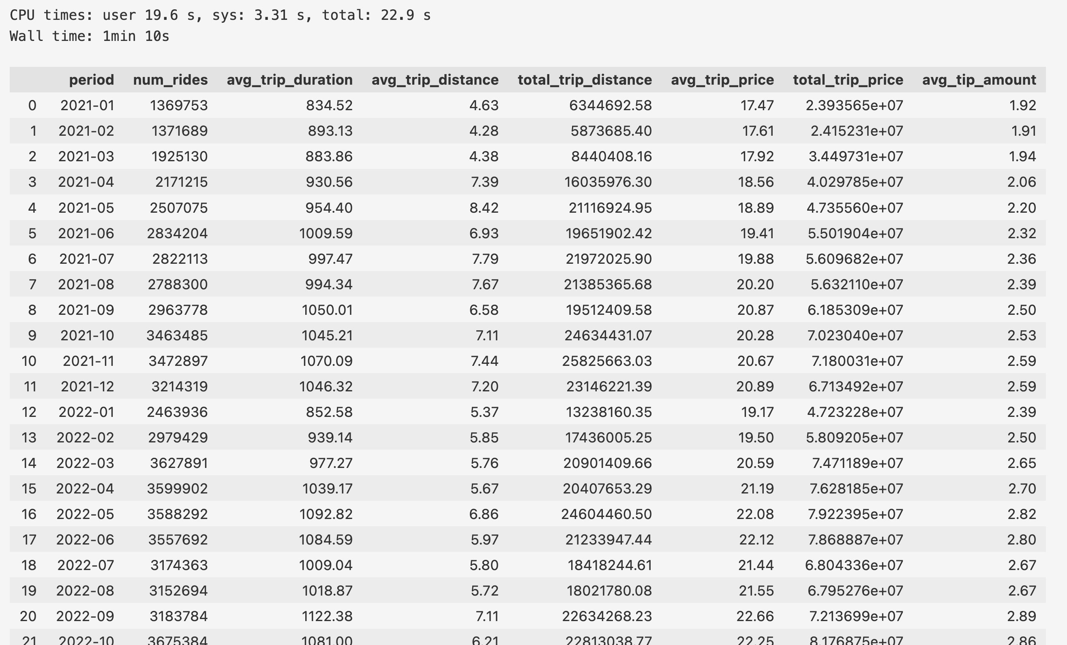Select the 2021-01 period cell
The image size is (1067, 645).
pyautogui.click(x=87, y=106)
